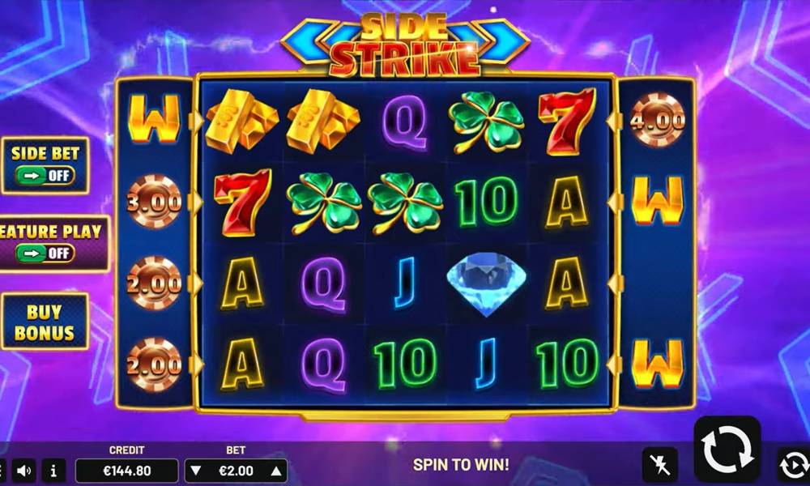This screenshot has width=810, height=486.
Task: Open autoplay settings icon
Action: click(794, 465)
